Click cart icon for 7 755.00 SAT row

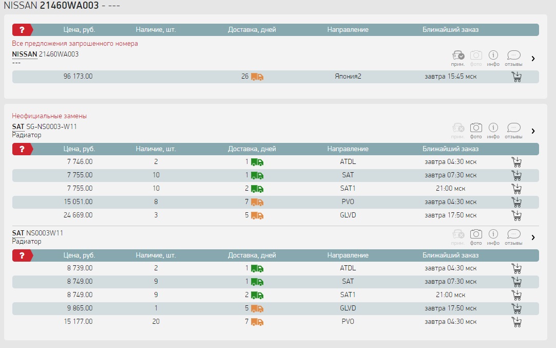coord(516,175)
